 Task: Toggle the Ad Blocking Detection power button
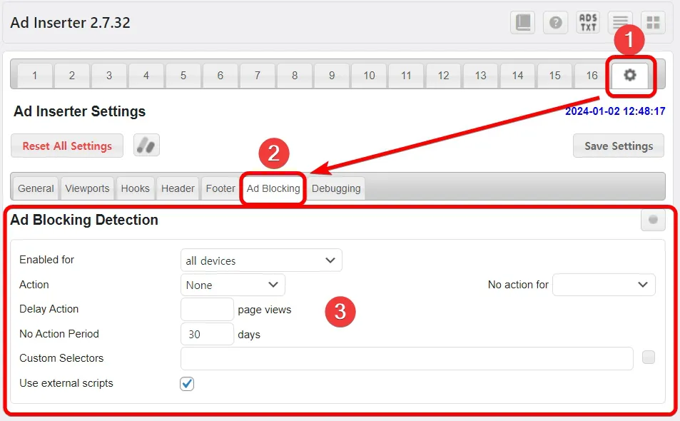click(x=653, y=220)
